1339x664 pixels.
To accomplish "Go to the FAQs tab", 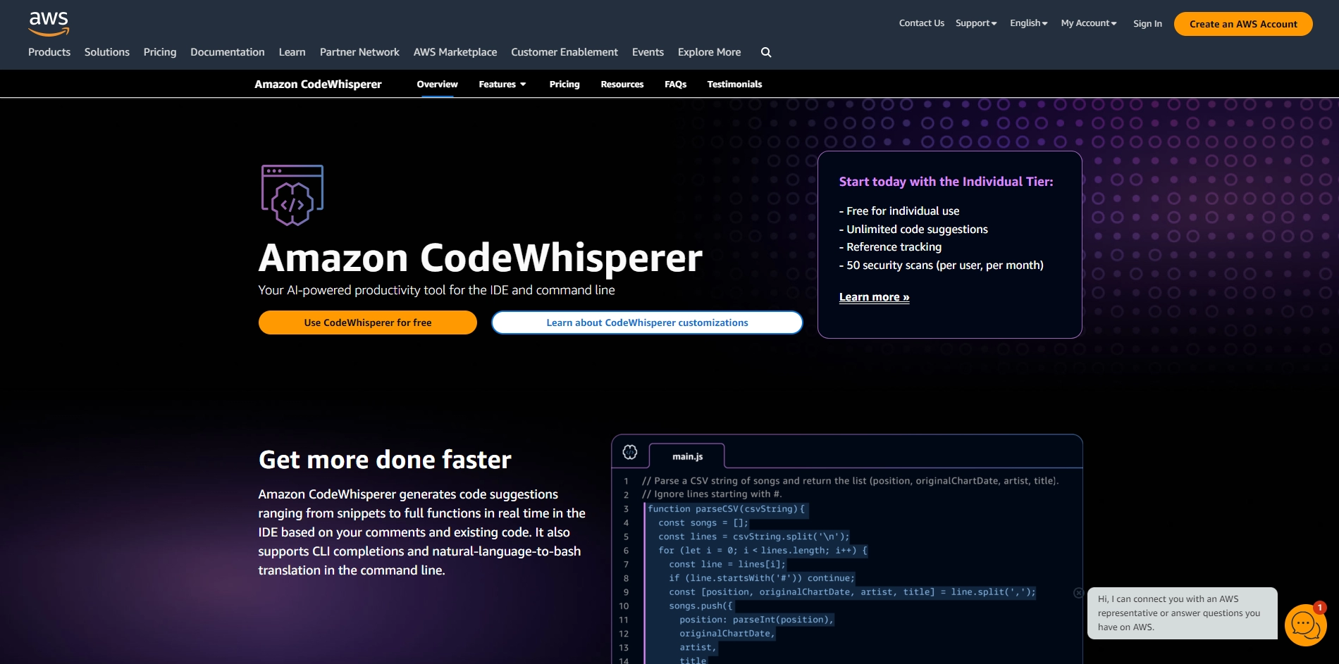I will (x=675, y=84).
